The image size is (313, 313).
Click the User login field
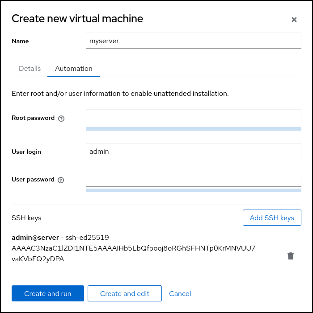tap(193, 152)
